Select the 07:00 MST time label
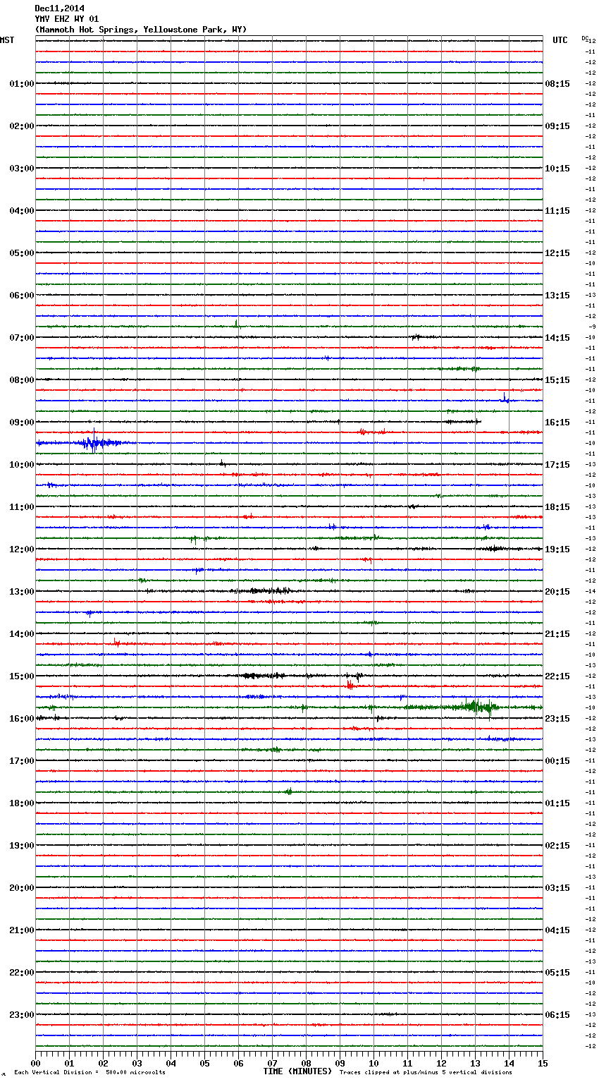 [22, 338]
